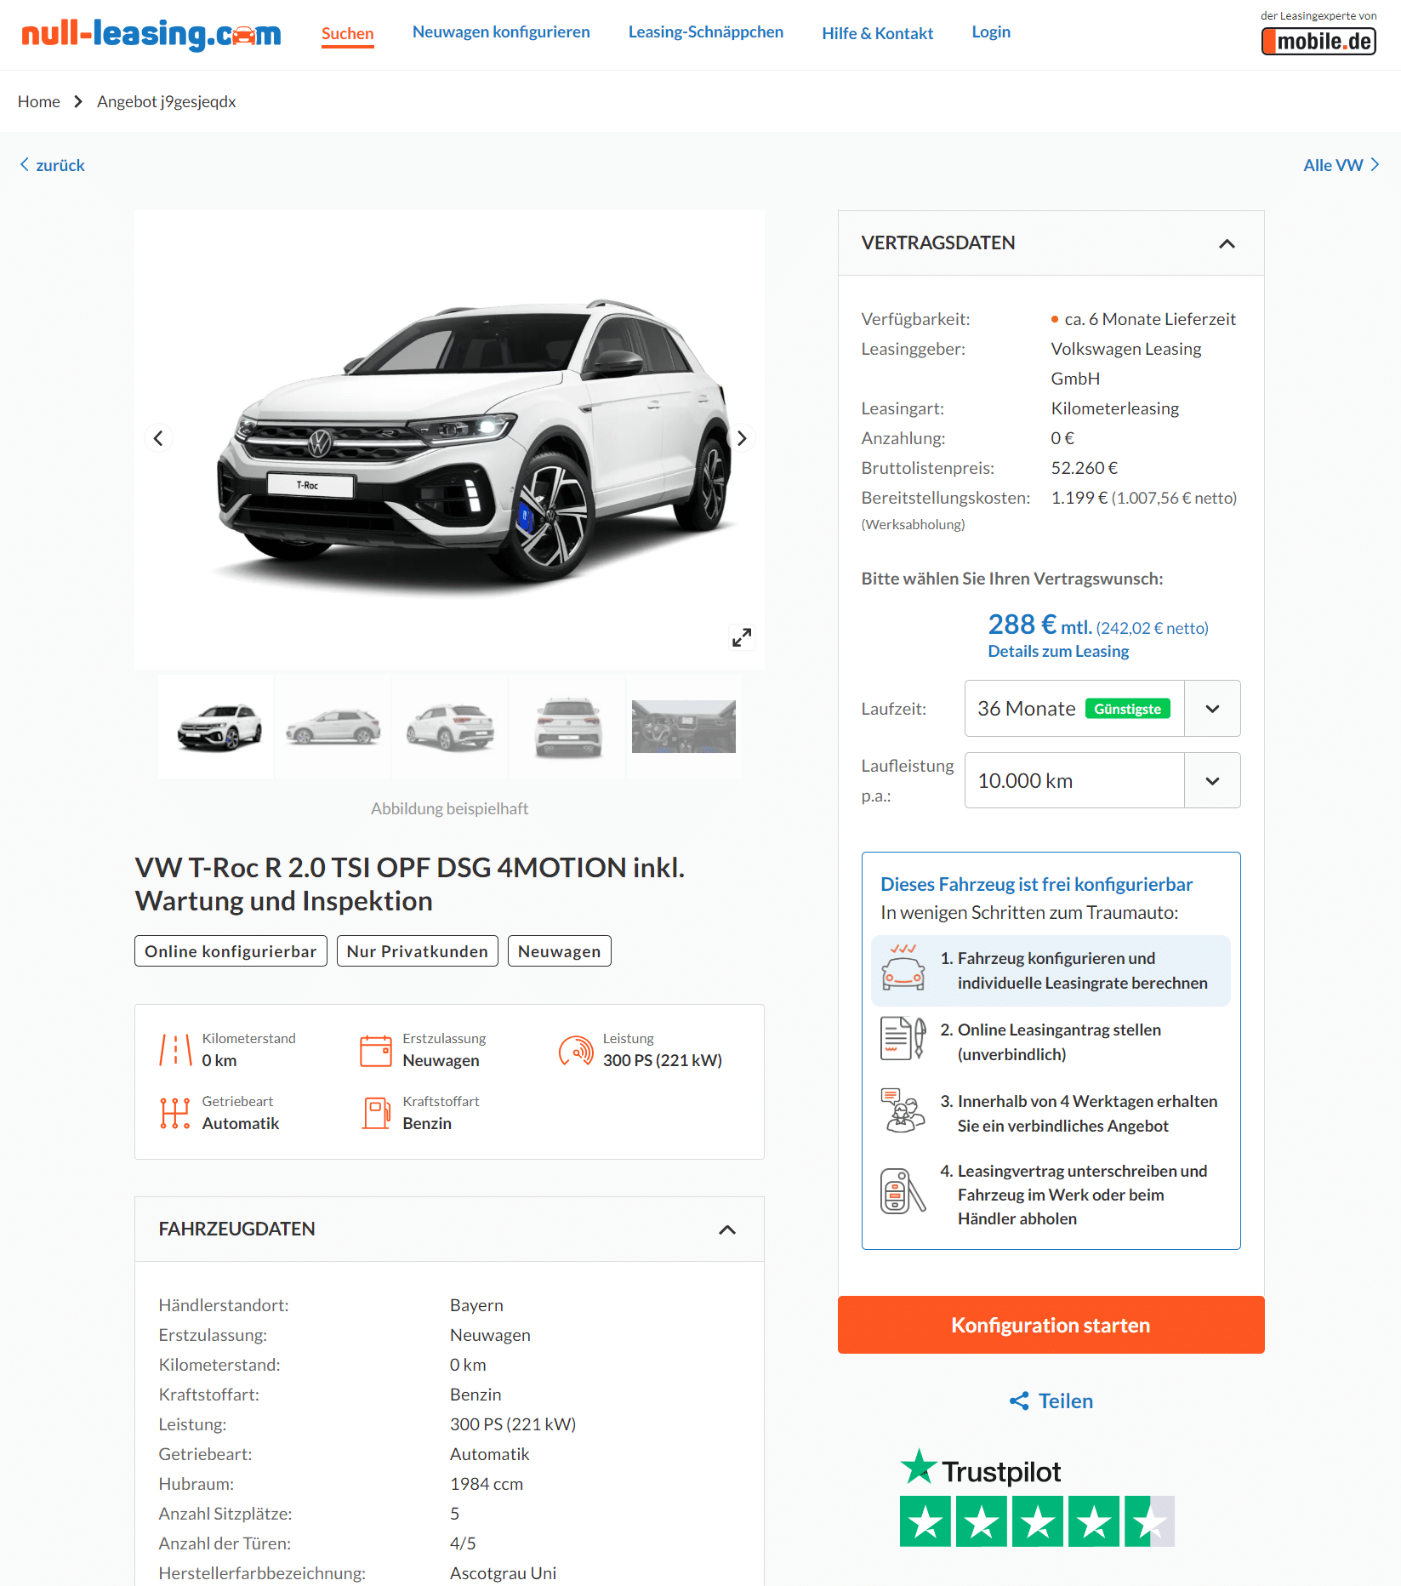Image resolution: width=1401 pixels, height=1586 pixels.
Task: Go to Neuwagen konfigurieren
Action: click(x=501, y=31)
